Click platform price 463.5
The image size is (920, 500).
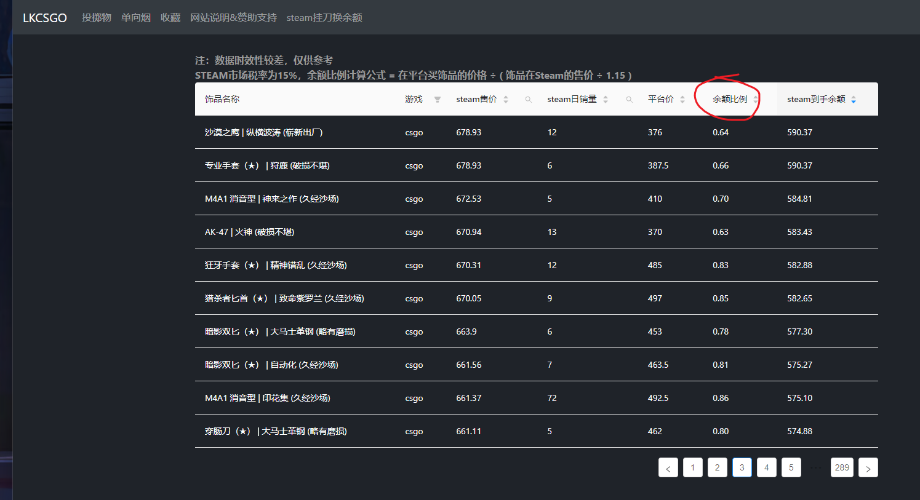(x=658, y=365)
